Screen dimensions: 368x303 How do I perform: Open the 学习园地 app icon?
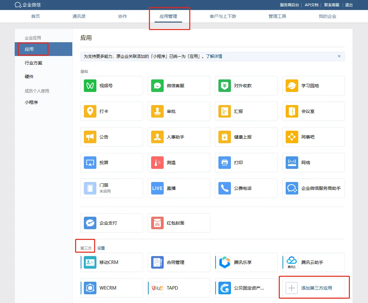[292, 86]
